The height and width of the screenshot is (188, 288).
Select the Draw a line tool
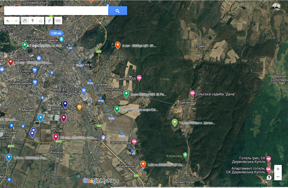[x=40, y=21]
